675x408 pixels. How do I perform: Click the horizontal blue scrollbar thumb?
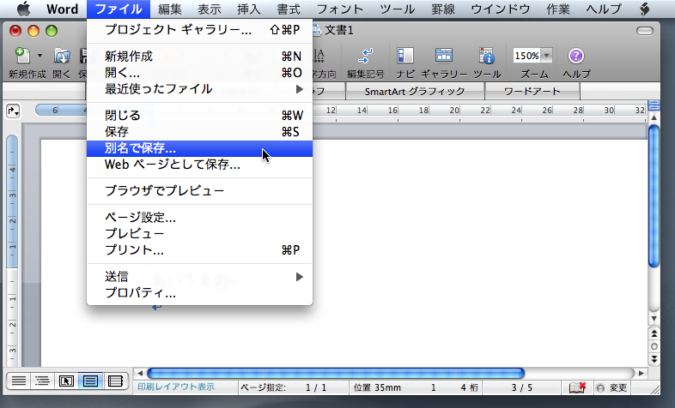(x=335, y=374)
